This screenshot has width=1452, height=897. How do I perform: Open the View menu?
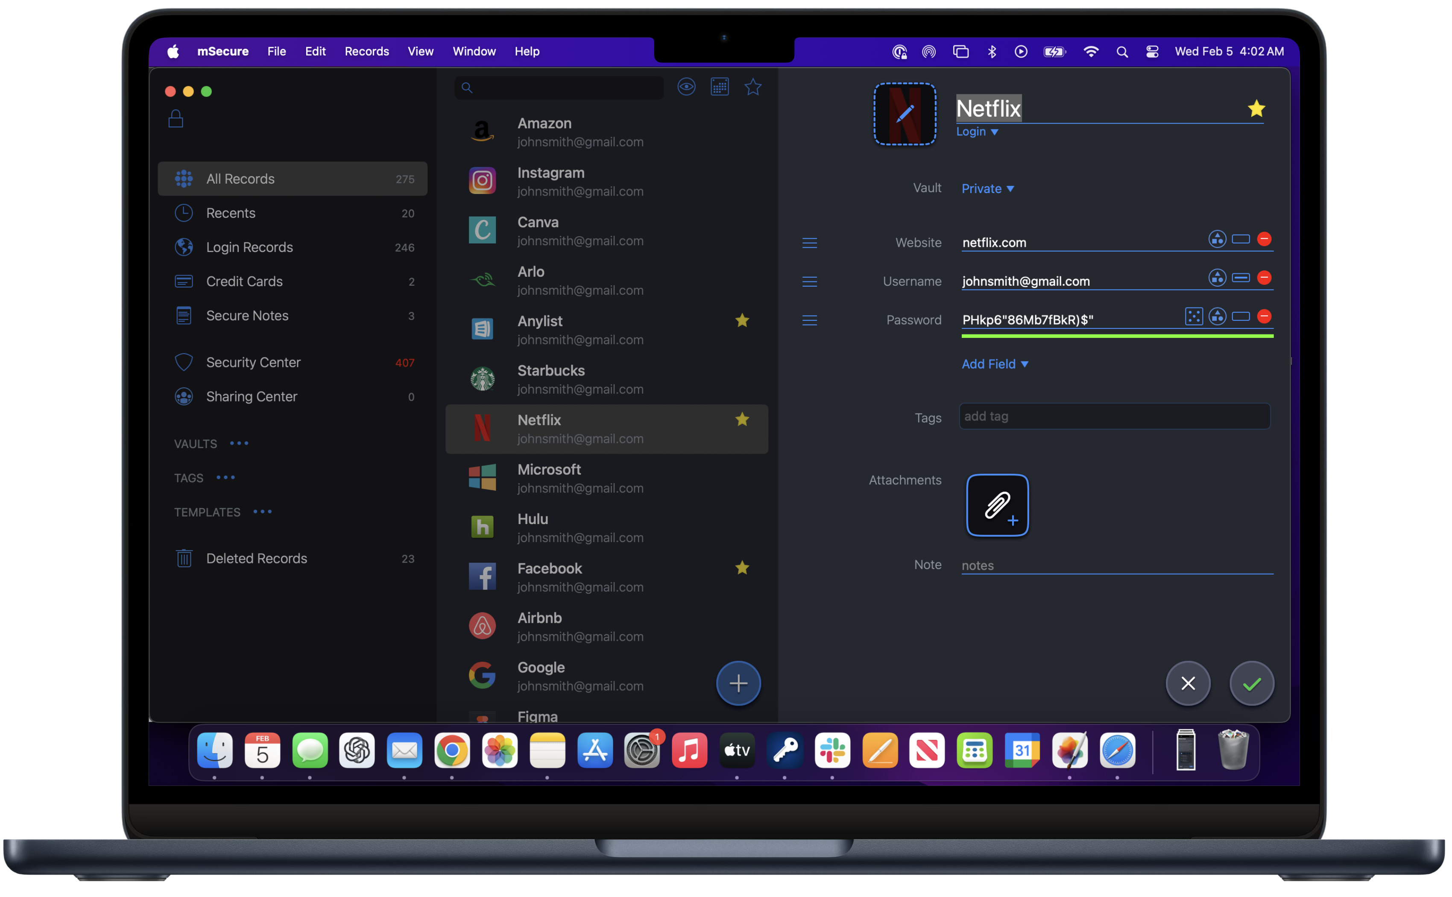click(x=420, y=52)
